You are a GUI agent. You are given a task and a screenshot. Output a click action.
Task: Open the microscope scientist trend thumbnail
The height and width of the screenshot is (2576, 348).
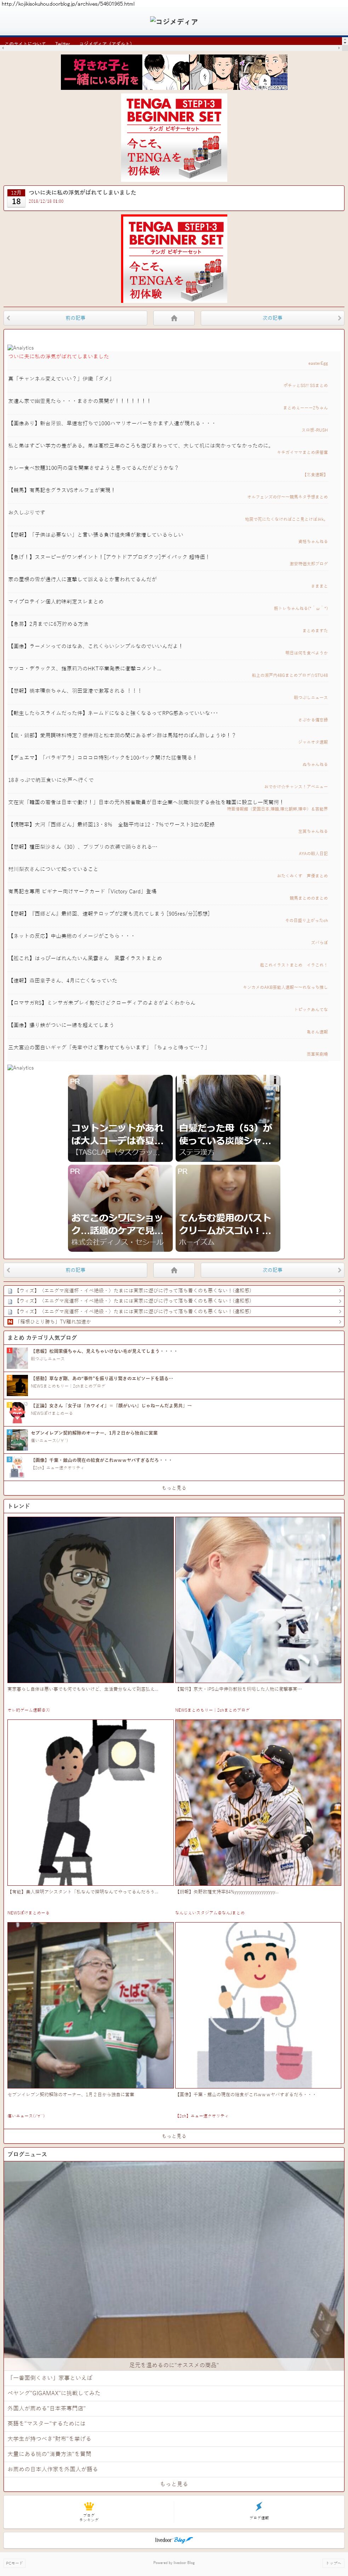258,1600
